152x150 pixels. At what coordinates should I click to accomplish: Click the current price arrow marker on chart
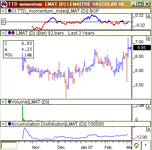(x=129, y=48)
